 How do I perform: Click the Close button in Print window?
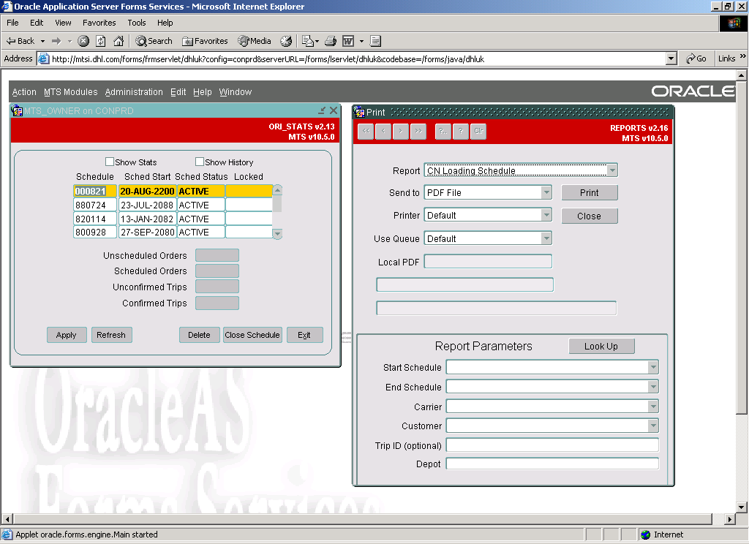pyautogui.click(x=589, y=216)
